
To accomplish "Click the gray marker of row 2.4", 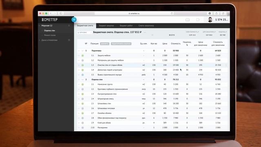I will [82, 99].
